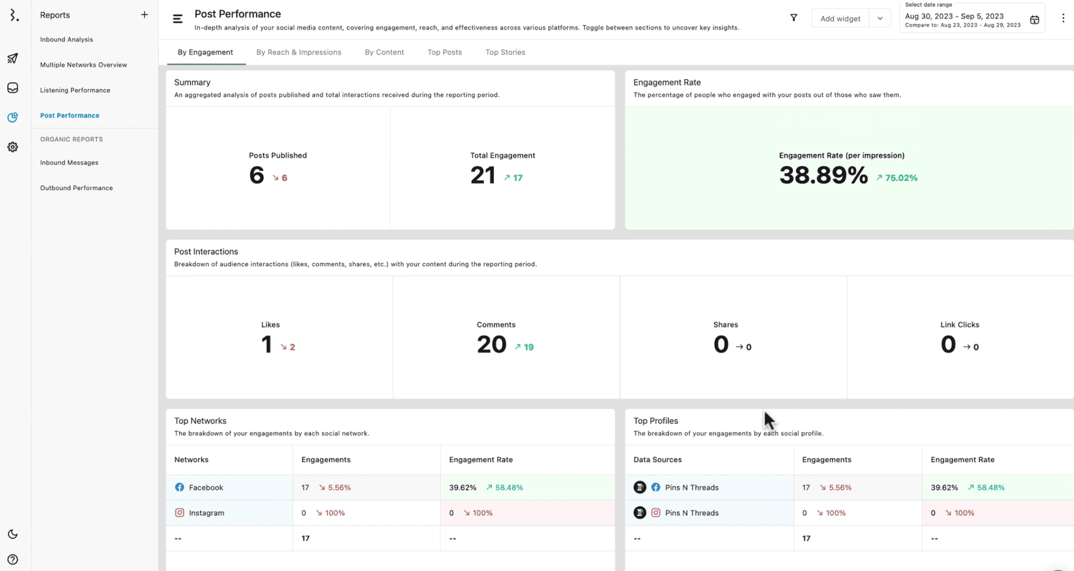Screen dimensions: 1074x571
Task: Click the Shares count 0
Action: (721, 345)
